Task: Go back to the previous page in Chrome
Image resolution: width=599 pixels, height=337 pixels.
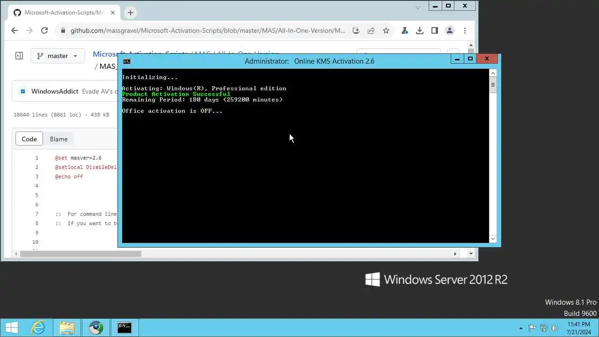Action: 15,30
